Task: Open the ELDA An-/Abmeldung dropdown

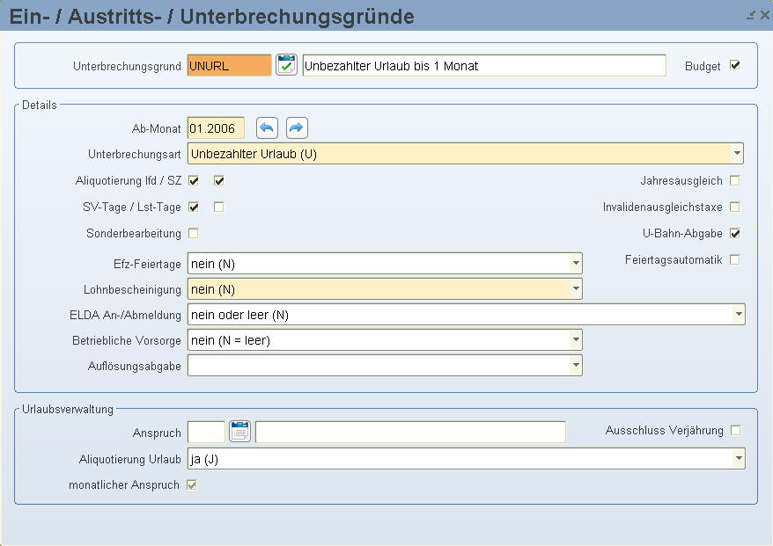Action: [x=738, y=315]
